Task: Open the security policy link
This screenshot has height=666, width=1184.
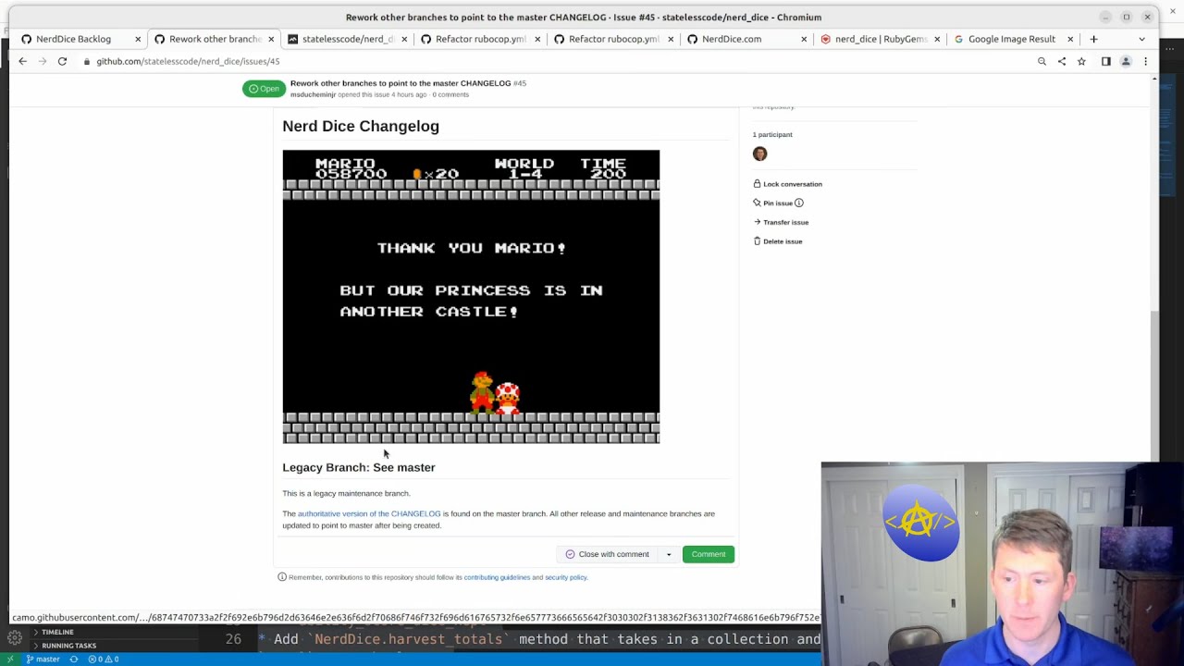Action: [565, 577]
